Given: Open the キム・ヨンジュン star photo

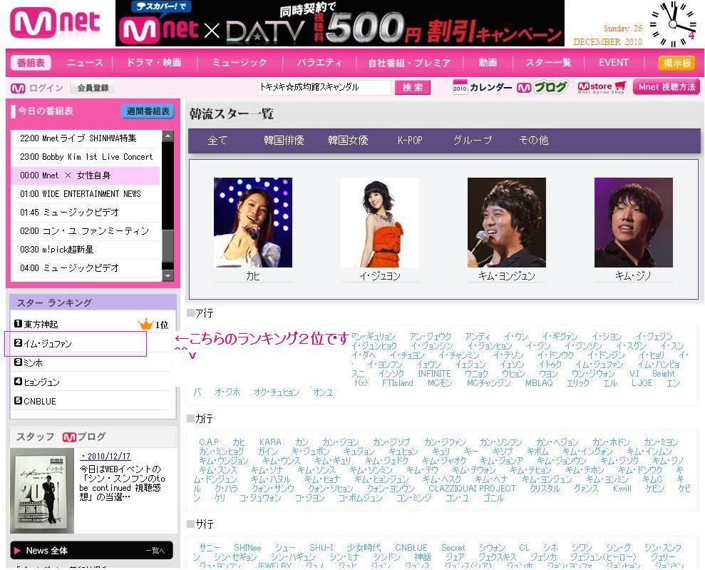Looking at the screenshot, I should (507, 223).
